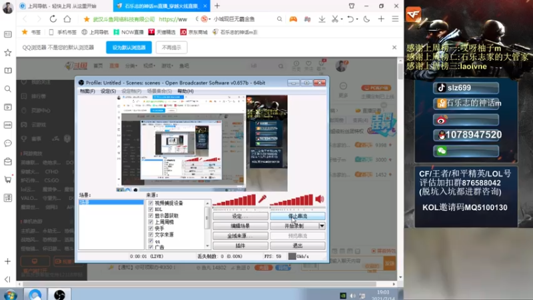Open the downloads icon in browser toolbar
The image size is (533, 300).
(x=322, y=19)
